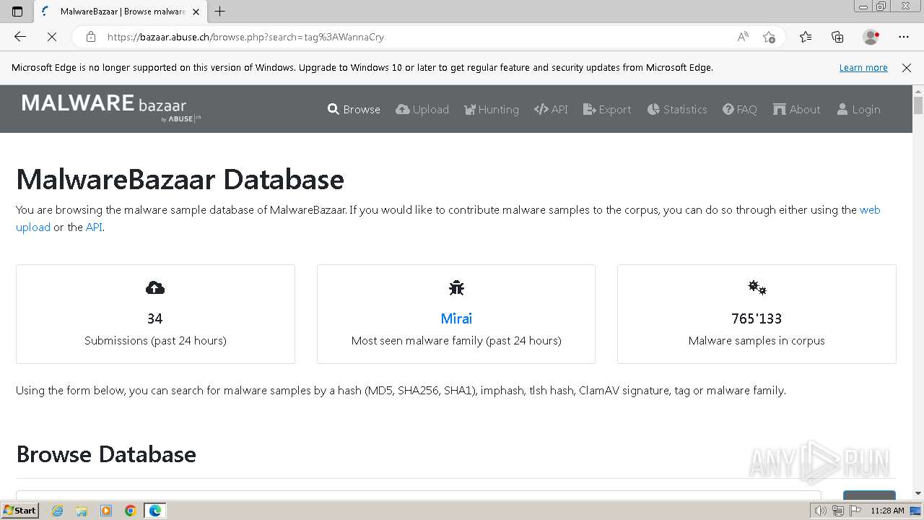Open the Upload page in the navbar
Screen dimensions: 924x520
[x=422, y=109]
